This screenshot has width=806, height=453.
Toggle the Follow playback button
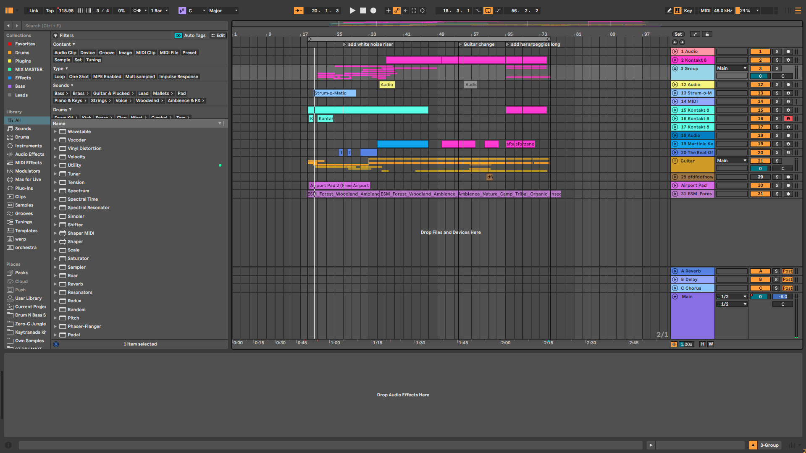298,10
